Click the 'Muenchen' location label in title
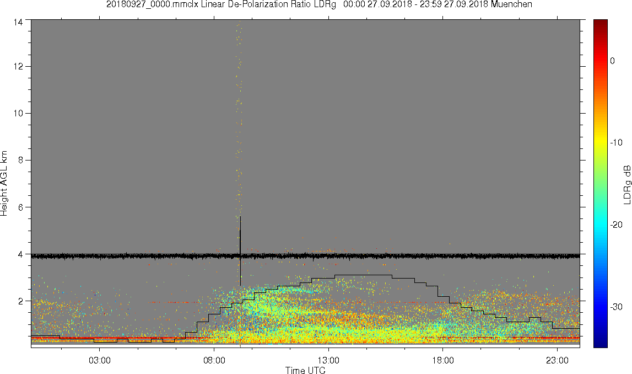The height and width of the screenshot is (374, 632). point(511,4)
